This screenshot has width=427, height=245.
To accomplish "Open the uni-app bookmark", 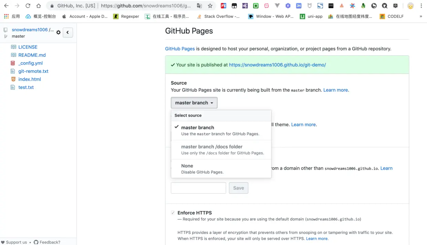I will [311, 16].
